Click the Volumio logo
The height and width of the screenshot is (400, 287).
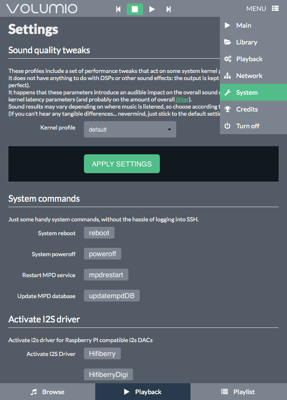(42, 9)
